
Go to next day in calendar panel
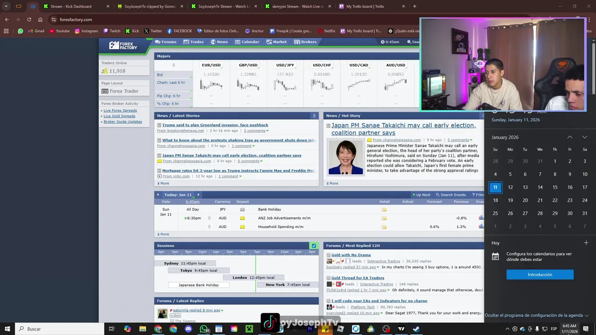tap(198, 195)
